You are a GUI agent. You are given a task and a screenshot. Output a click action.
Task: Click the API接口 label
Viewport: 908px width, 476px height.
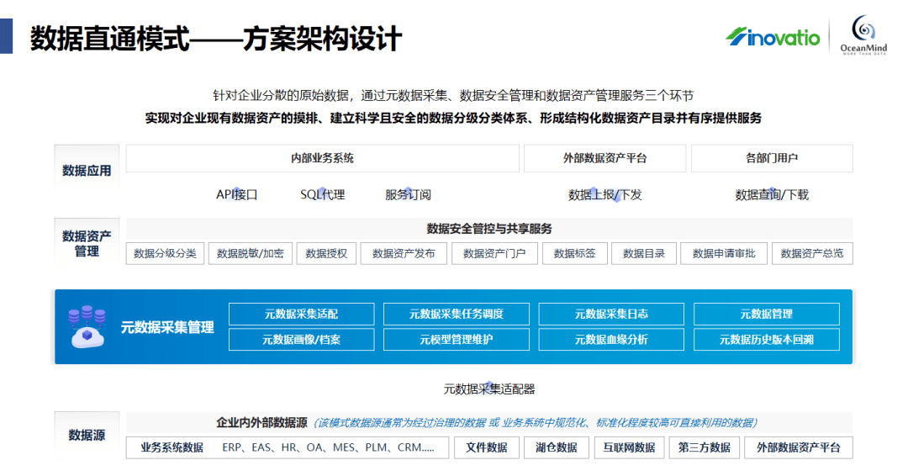point(236,194)
